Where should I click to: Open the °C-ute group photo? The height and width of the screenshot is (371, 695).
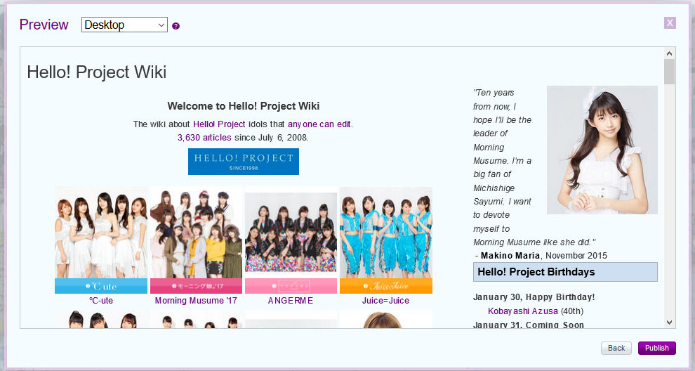pyautogui.click(x=101, y=240)
